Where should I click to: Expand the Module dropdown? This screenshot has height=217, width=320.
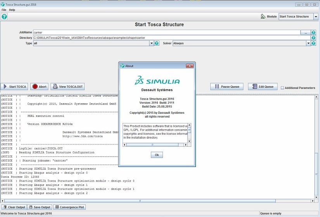click(316, 17)
